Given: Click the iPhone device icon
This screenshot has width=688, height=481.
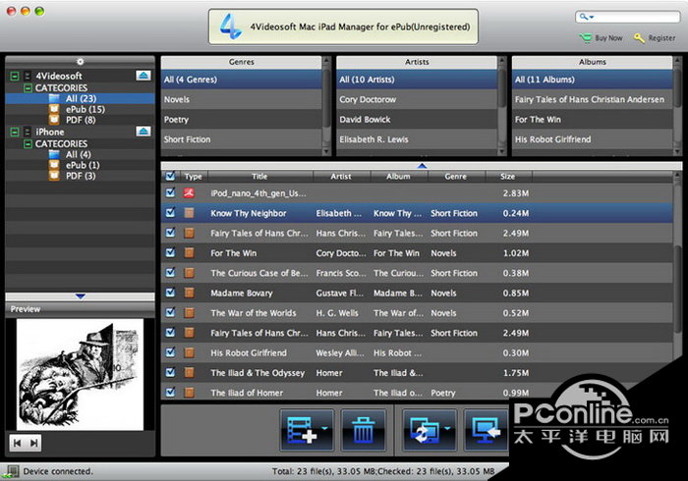Looking at the screenshot, I should 28,132.
